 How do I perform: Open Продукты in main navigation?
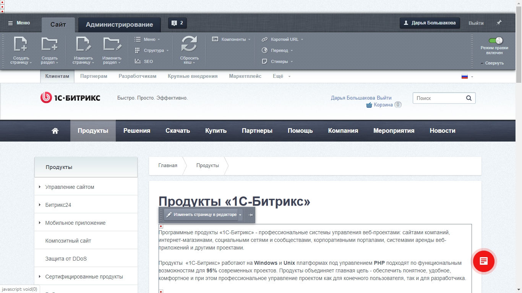click(x=93, y=131)
